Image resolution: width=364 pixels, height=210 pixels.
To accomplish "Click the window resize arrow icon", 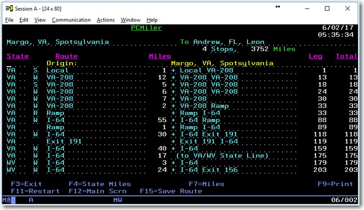I will pos(278,7).
